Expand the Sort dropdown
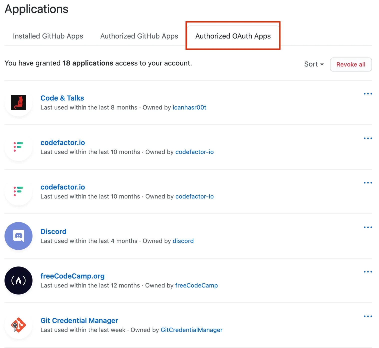 [314, 64]
